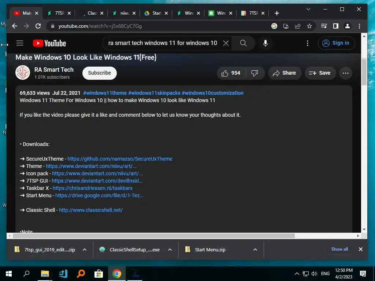Like the video with thumbs up
This screenshot has width=375, height=281.
[231, 73]
